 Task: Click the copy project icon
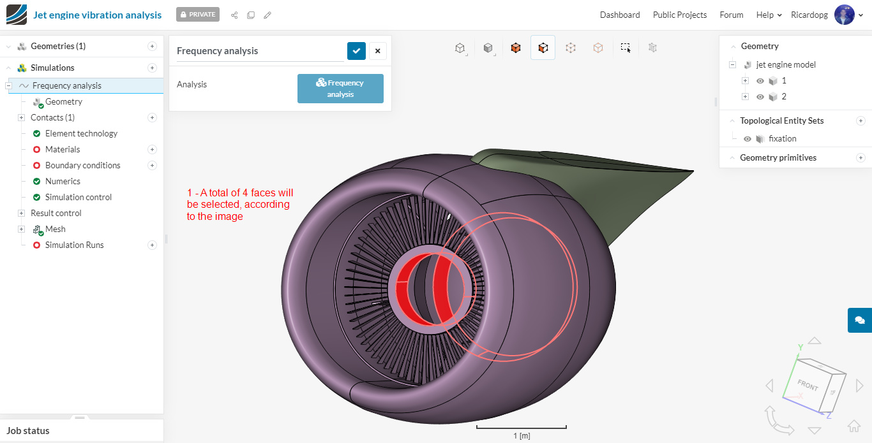point(251,15)
